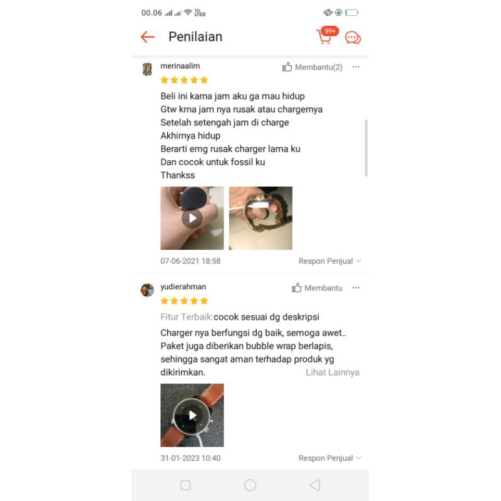Viewport: 501px width, 501px height.
Task: Expand review text with Lihat Lainnya
Action: pos(333,372)
